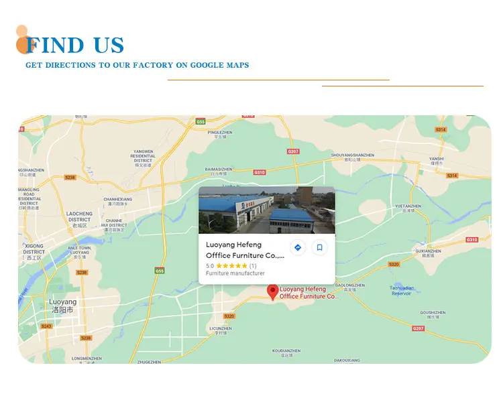Click the PINGLEZHEN map label
This screenshot has height=404, width=503.
220,134
